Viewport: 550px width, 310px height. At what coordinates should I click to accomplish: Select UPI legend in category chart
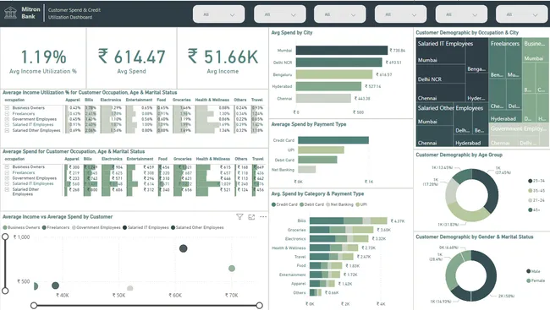(361, 204)
